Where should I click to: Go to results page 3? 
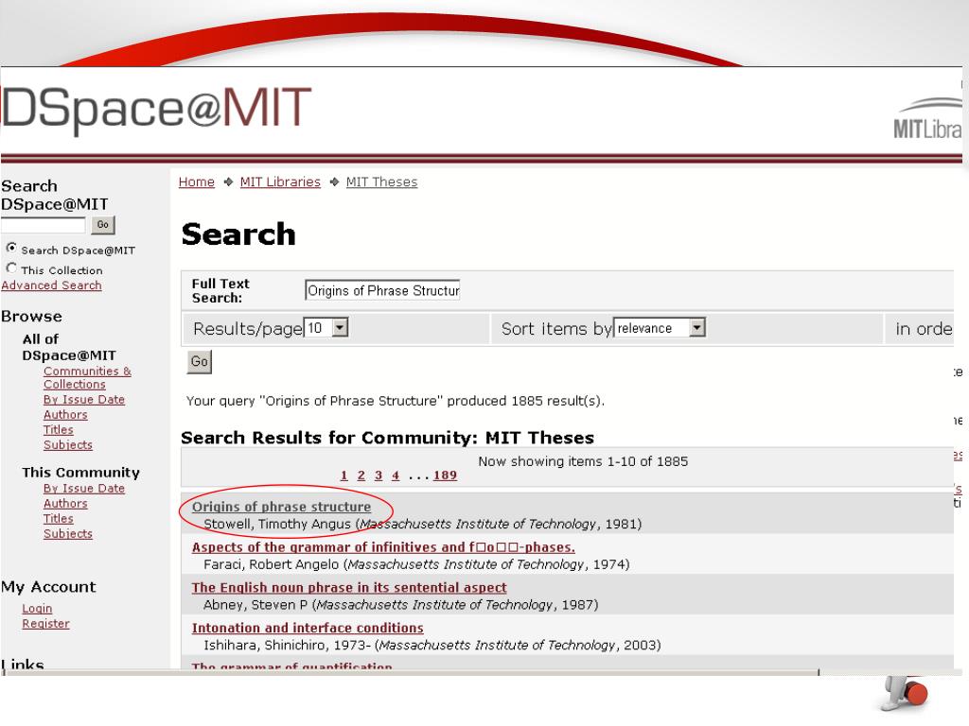tap(379, 475)
